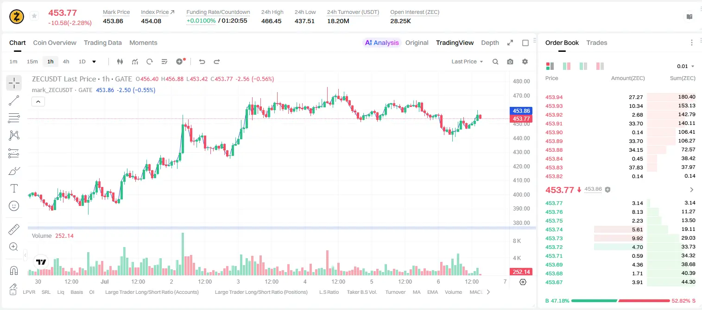Open chart settings gear icon

click(525, 62)
